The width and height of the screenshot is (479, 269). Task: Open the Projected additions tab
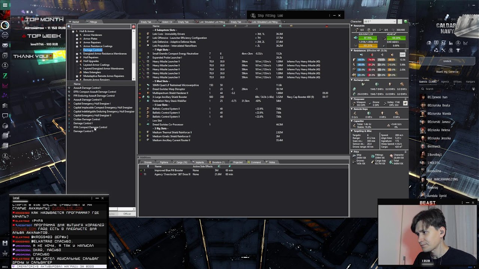238,163
